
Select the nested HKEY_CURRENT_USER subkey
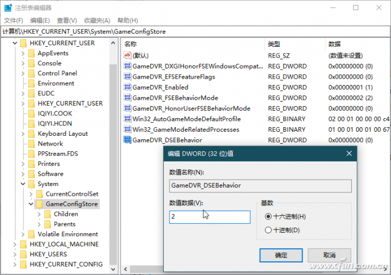click(x=70, y=103)
